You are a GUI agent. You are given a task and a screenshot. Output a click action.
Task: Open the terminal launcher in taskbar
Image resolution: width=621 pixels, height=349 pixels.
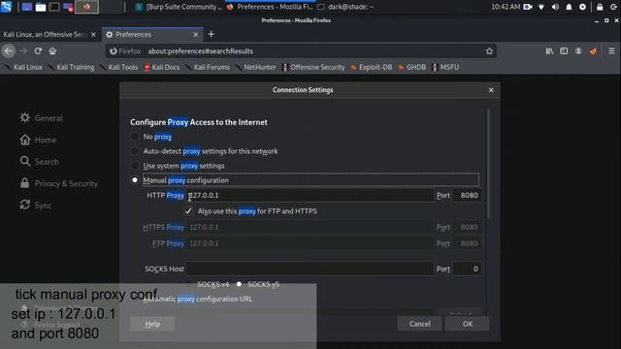pos(54,7)
